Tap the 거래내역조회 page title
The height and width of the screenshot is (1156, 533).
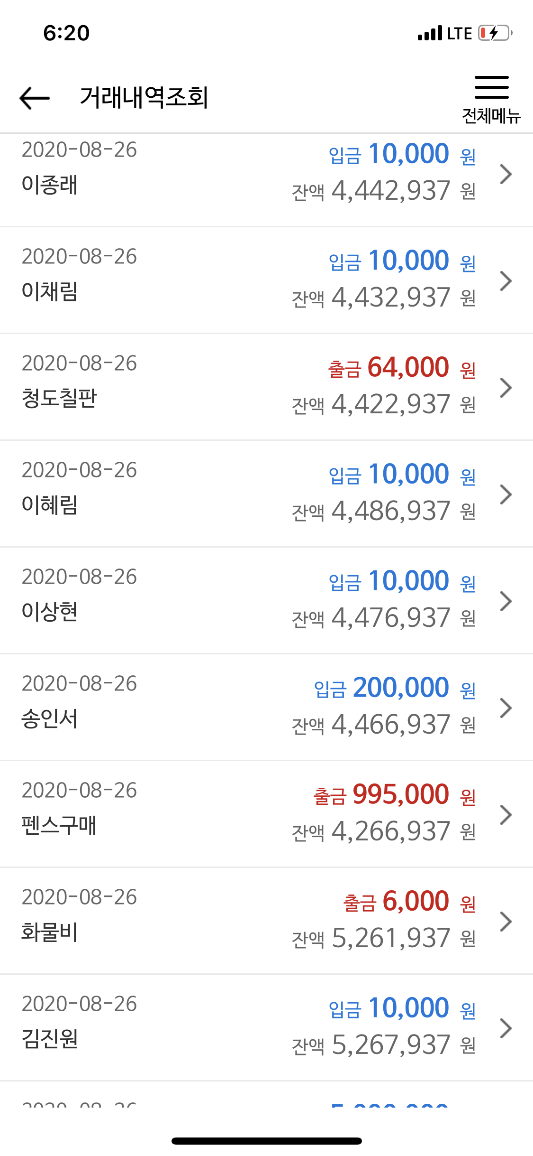[144, 98]
